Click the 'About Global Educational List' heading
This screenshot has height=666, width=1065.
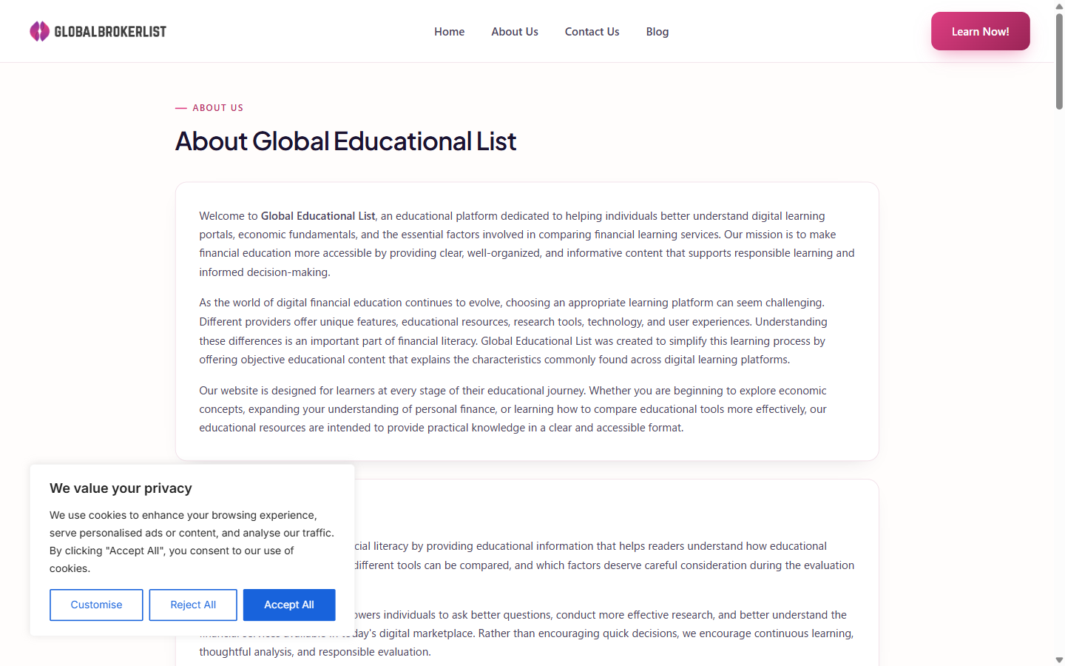point(345,141)
